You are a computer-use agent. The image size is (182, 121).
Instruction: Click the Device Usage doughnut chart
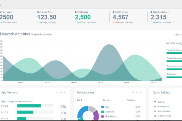tap(88, 113)
